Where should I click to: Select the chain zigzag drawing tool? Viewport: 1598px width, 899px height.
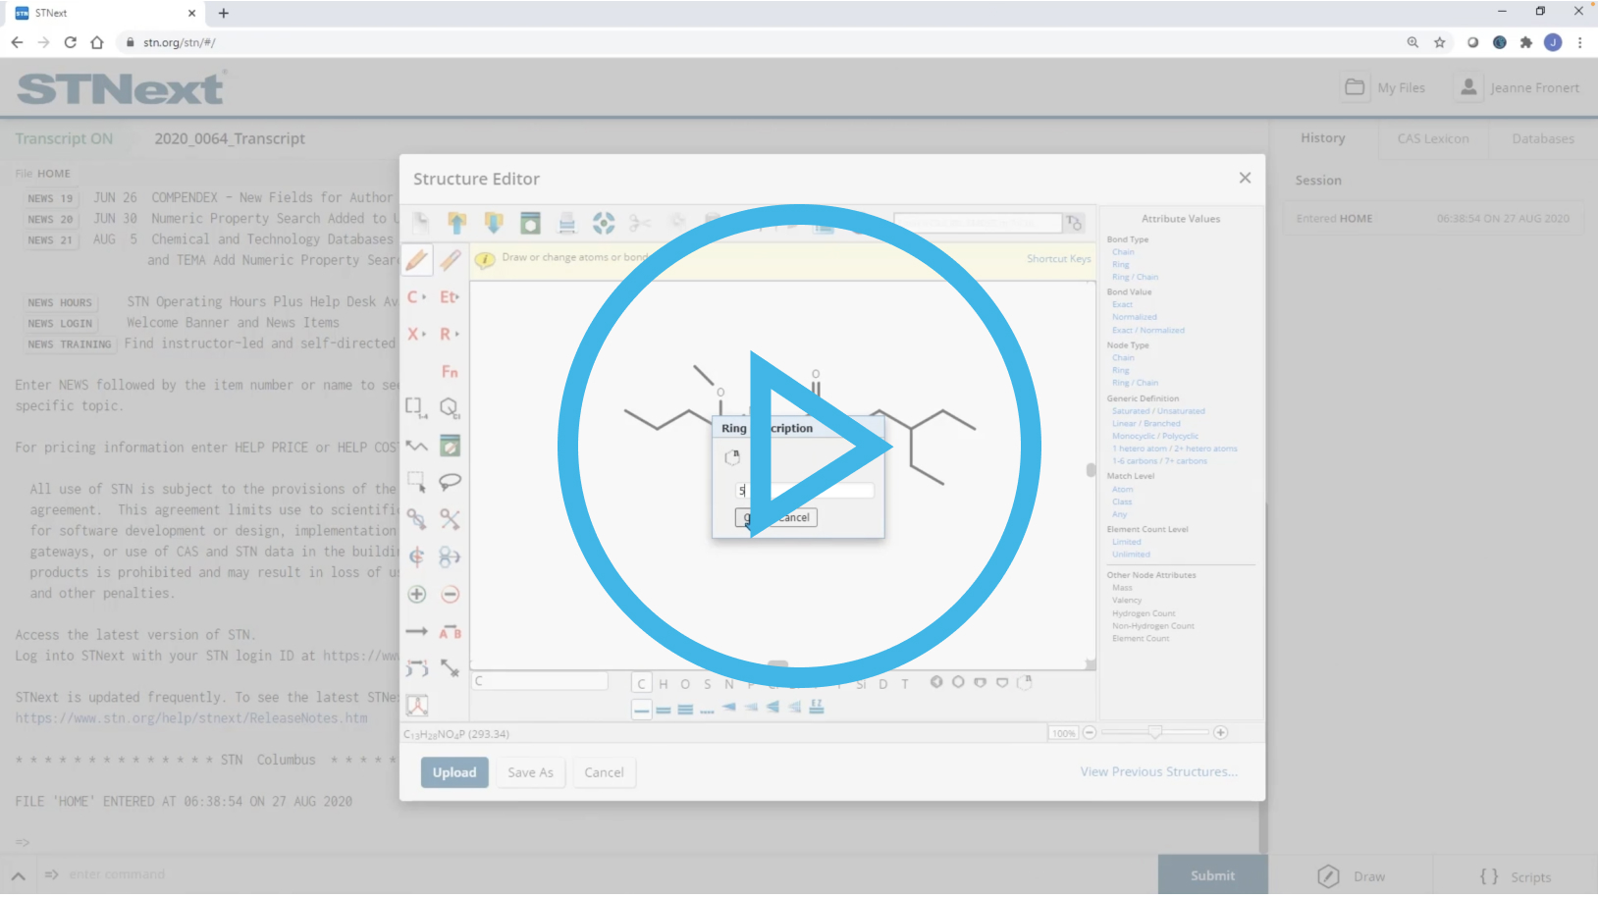click(x=416, y=446)
